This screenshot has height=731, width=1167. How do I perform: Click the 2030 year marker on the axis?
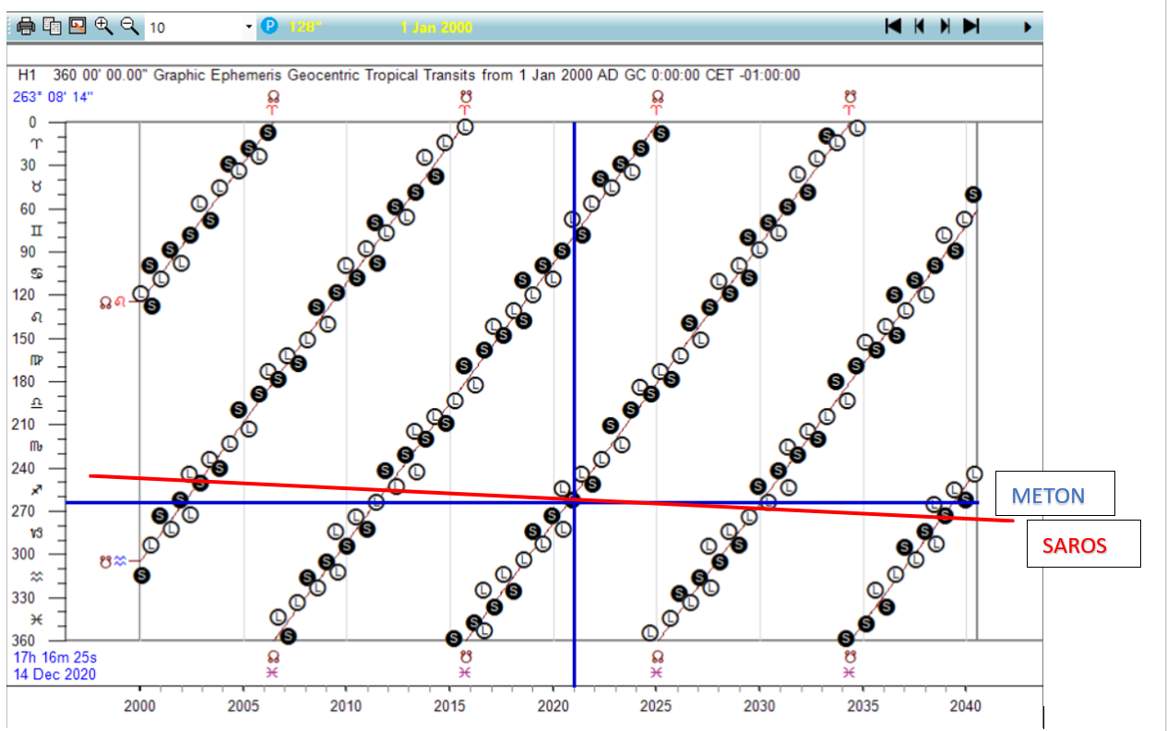point(759,705)
